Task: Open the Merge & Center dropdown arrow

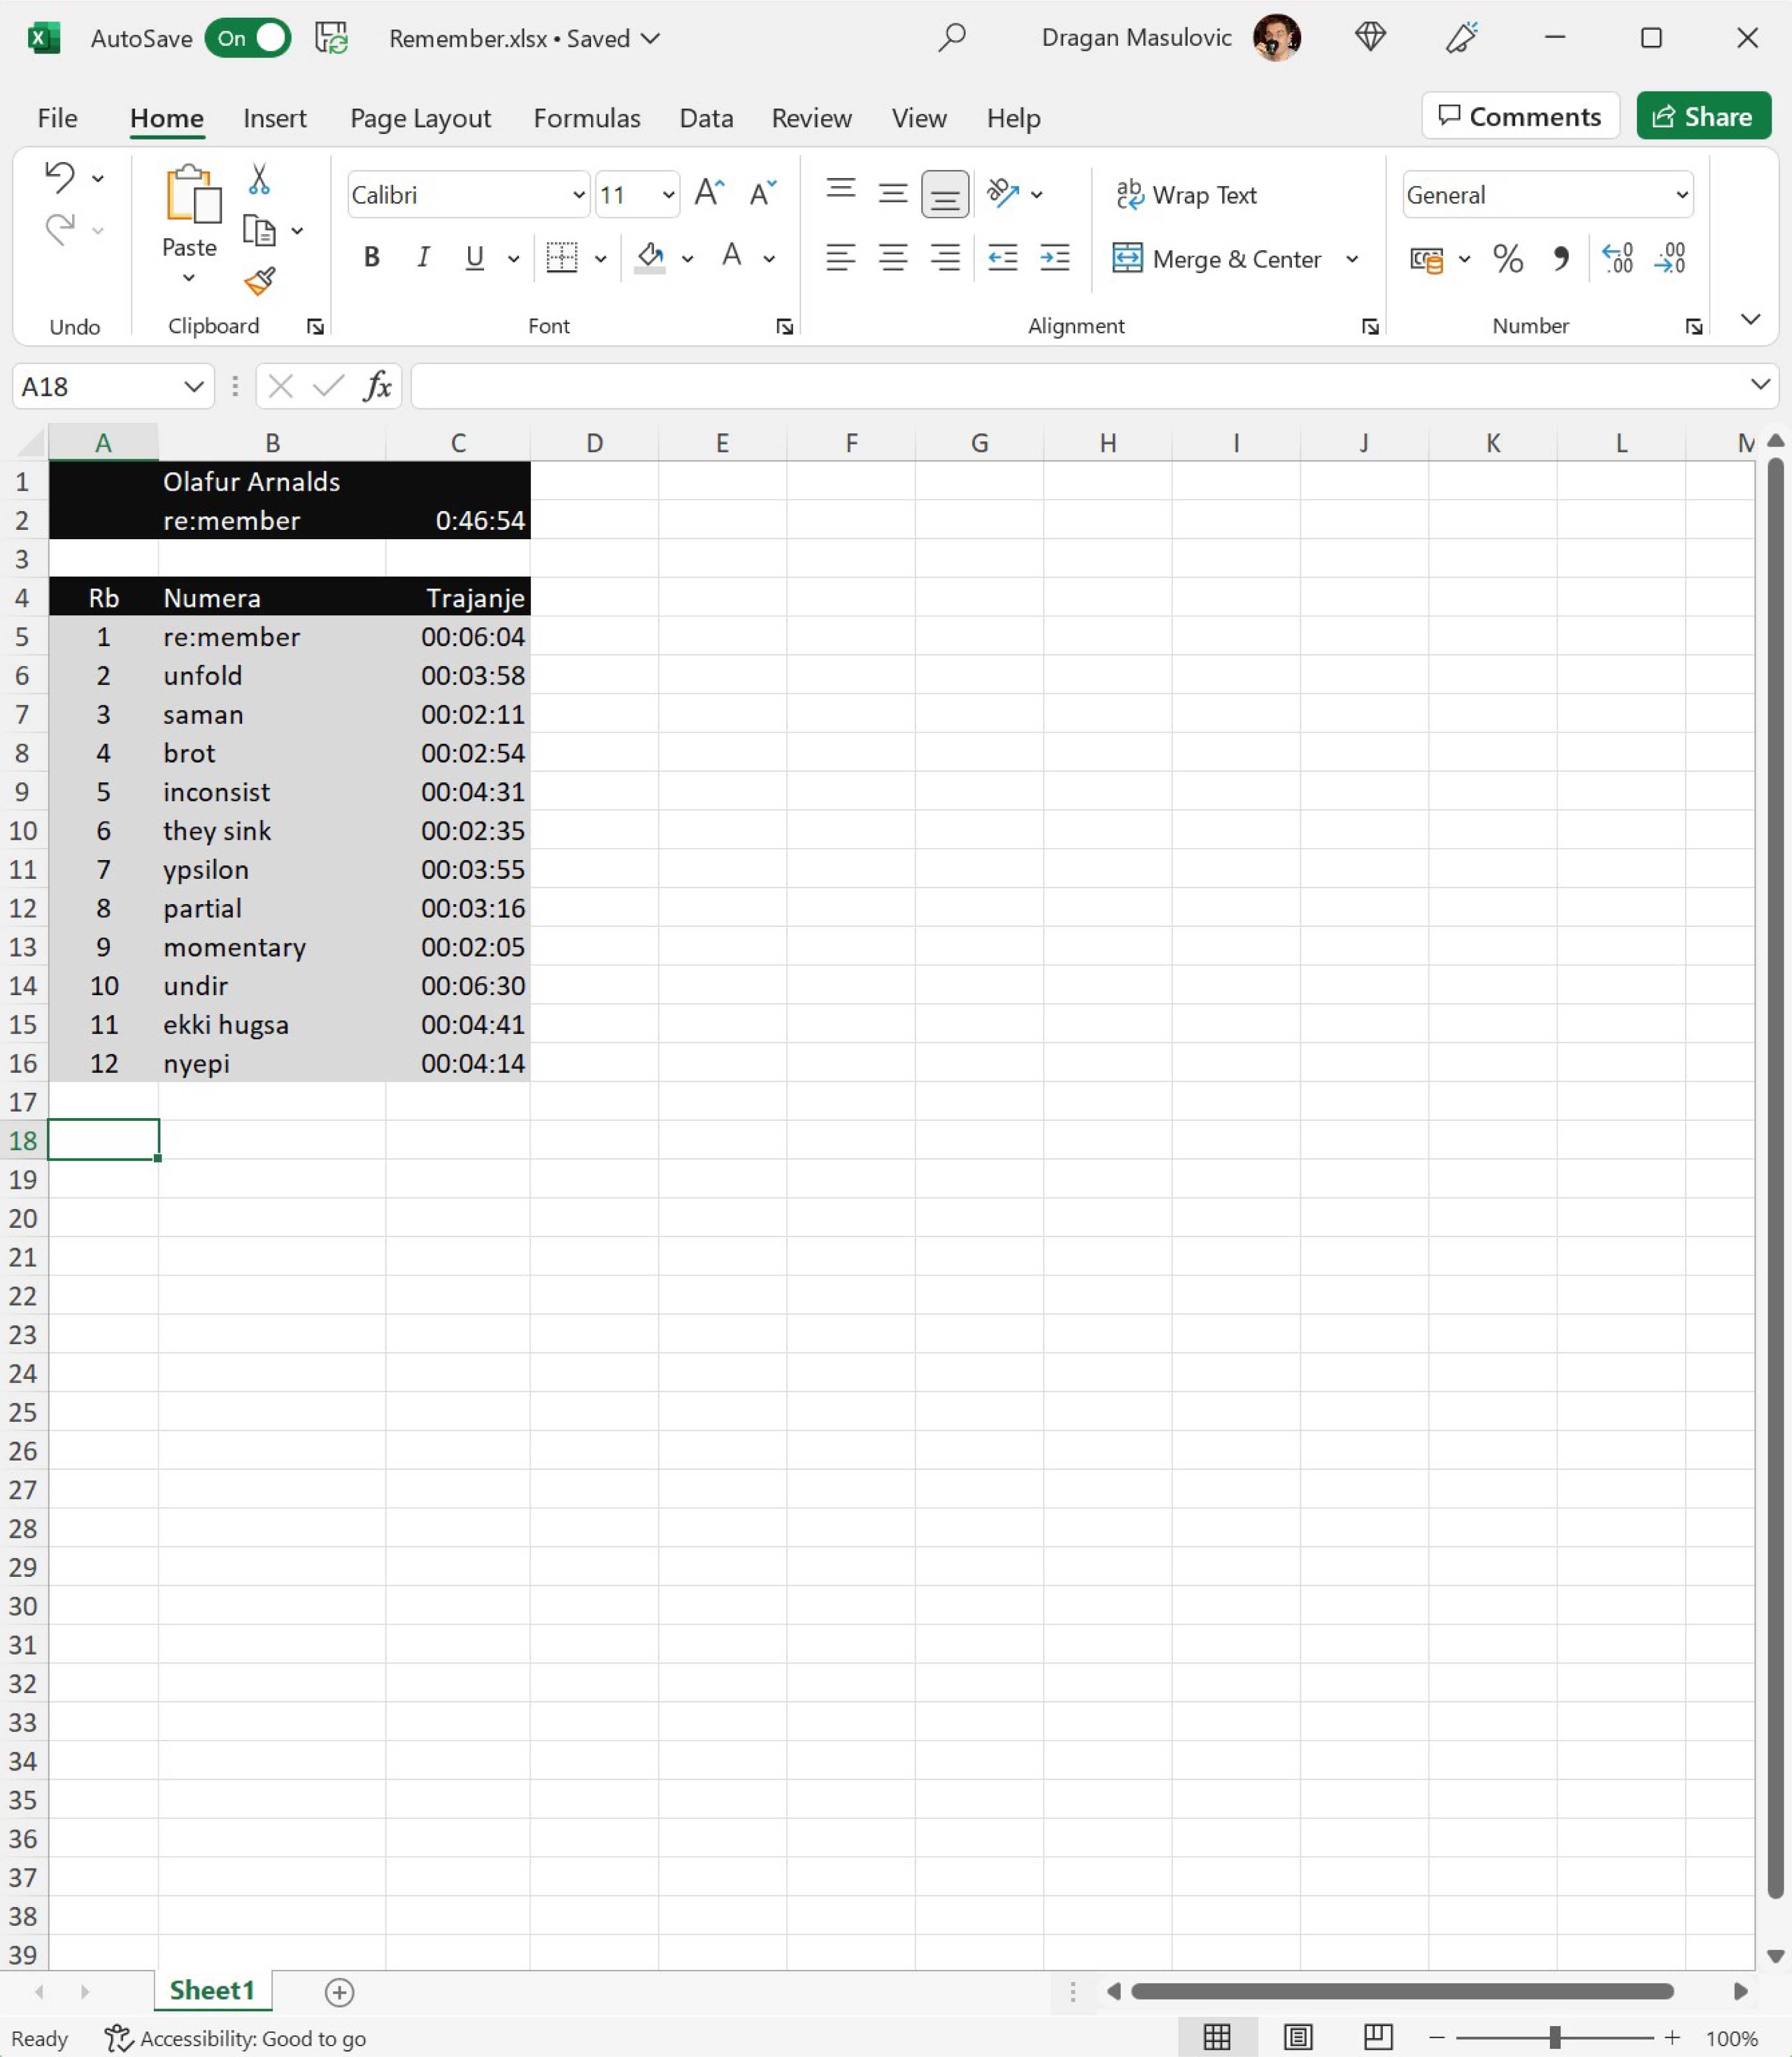Action: pyautogui.click(x=1352, y=259)
